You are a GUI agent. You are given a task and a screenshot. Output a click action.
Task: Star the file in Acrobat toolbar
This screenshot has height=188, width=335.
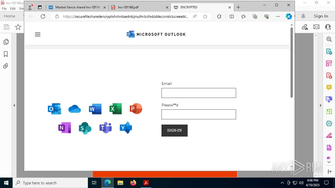click(18, 27)
